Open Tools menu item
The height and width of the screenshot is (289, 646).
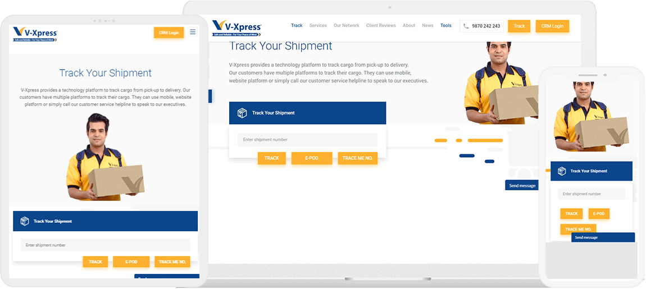pos(446,25)
